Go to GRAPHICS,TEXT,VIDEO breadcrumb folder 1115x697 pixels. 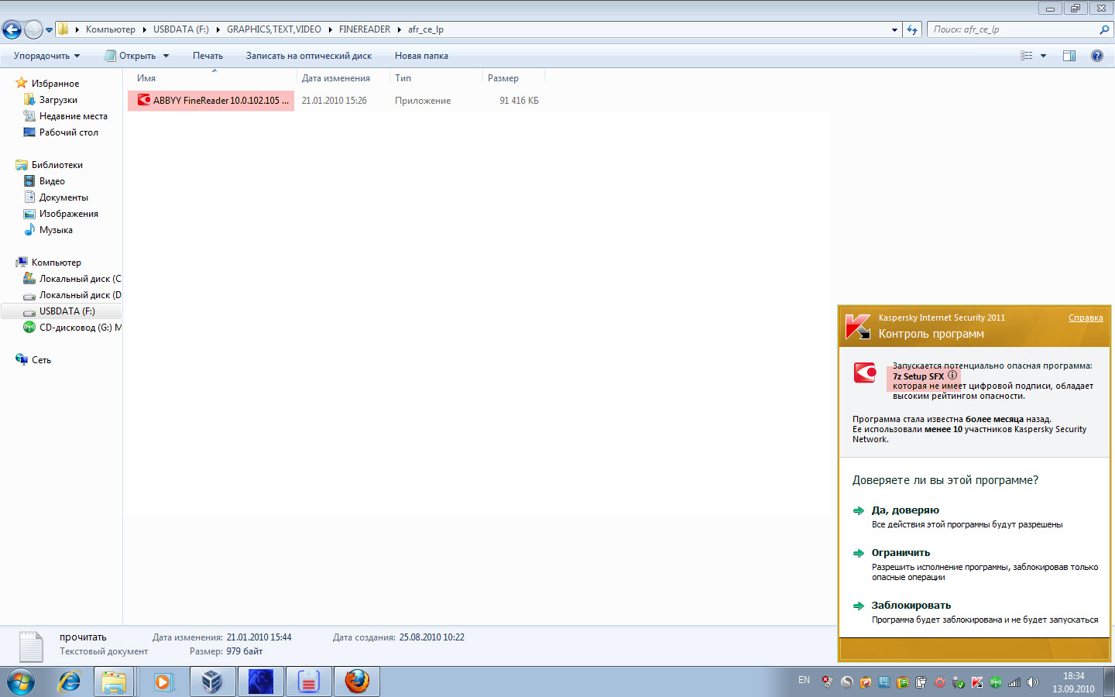click(x=273, y=29)
